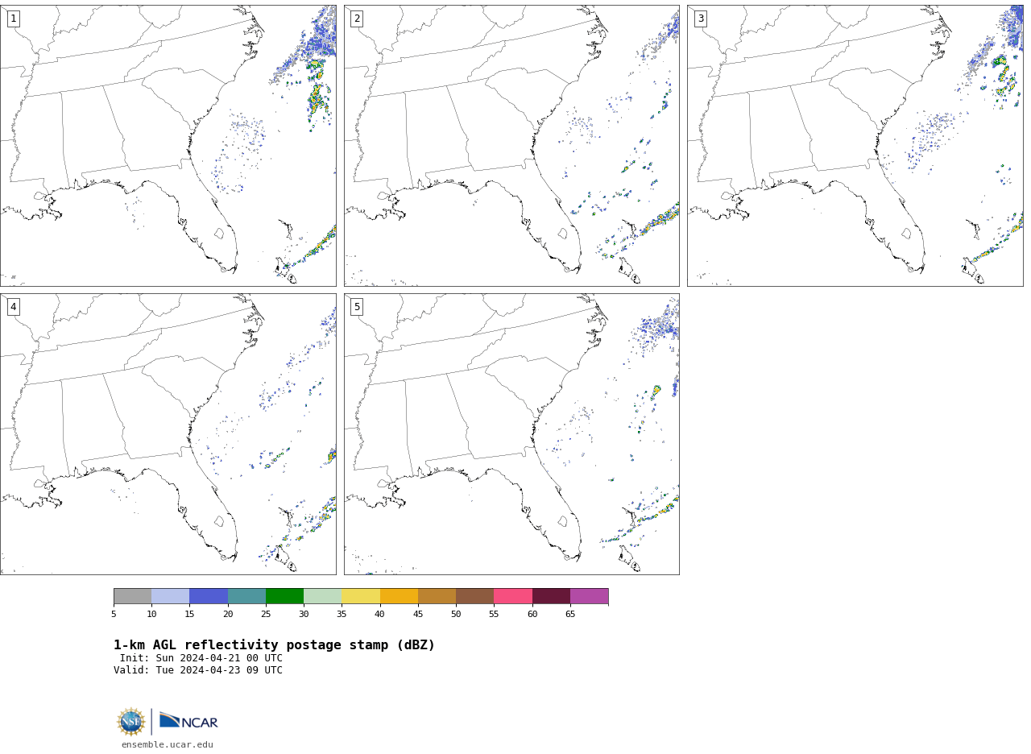Click the NSF logo icon

coord(130,722)
